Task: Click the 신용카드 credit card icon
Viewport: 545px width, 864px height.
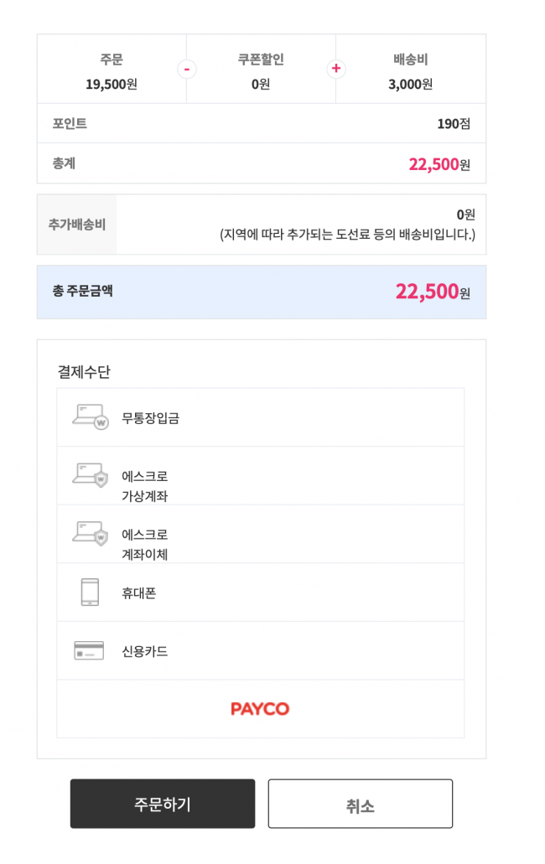Action: point(89,651)
